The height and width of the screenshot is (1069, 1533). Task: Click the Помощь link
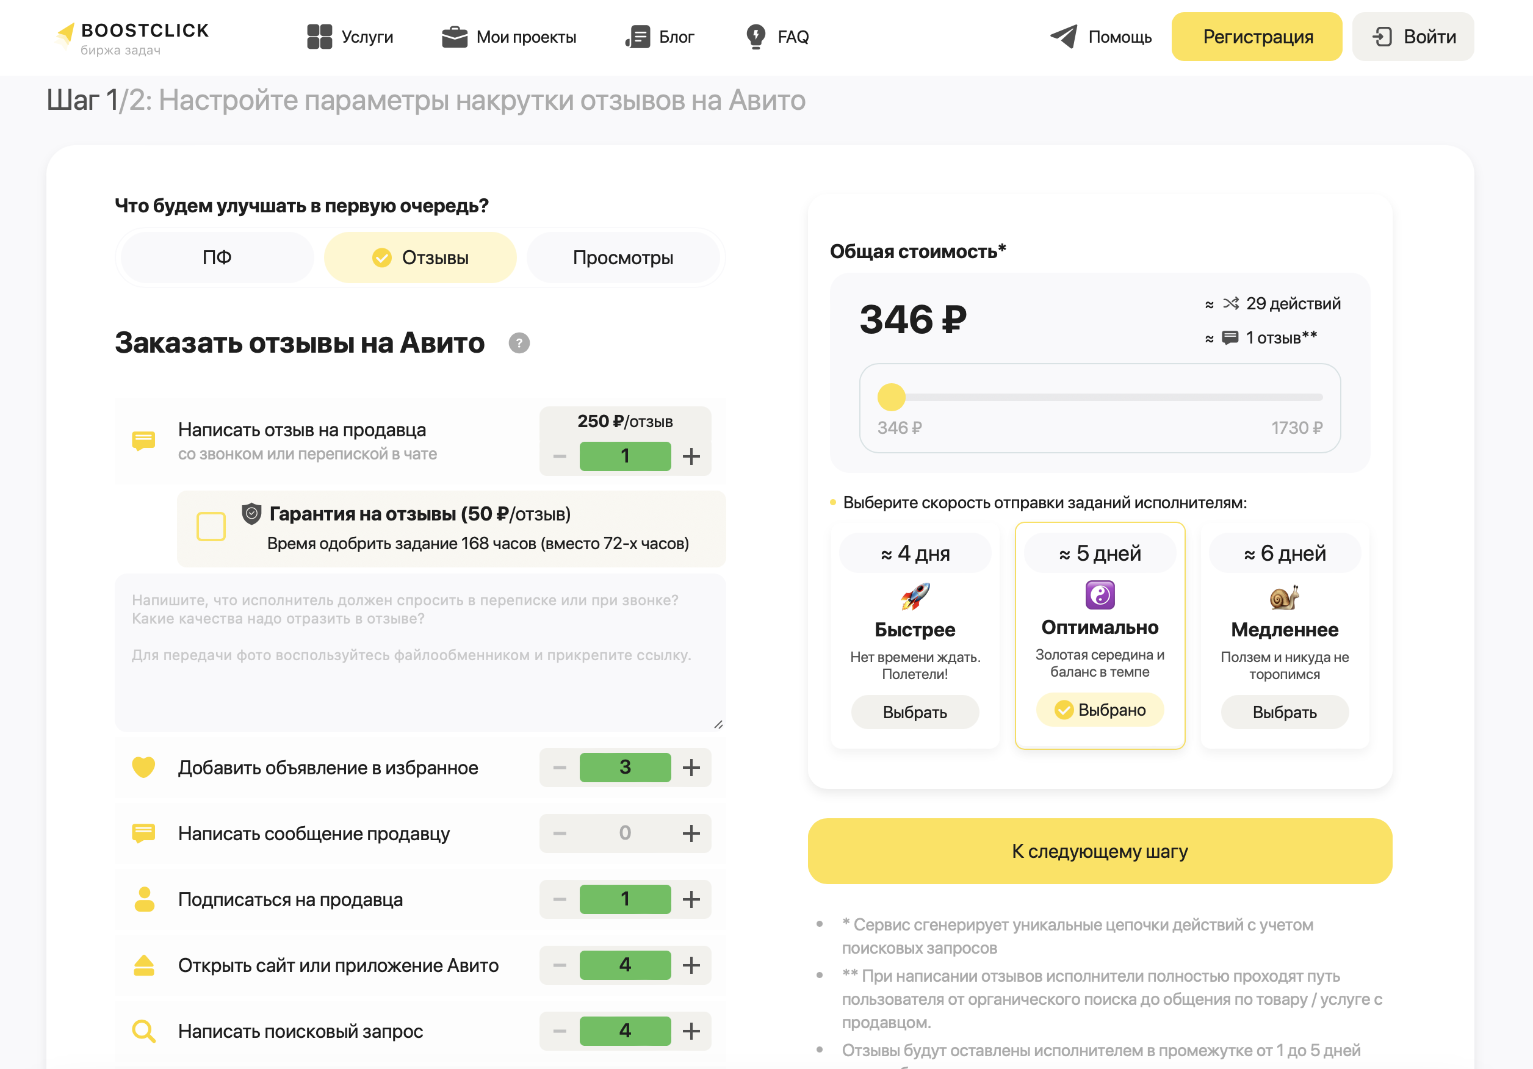(1101, 37)
